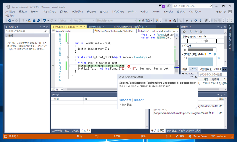Toggle auto-hide pin on the 診断ツール panel
The width and height of the screenshot is (237, 142).
point(221,27)
